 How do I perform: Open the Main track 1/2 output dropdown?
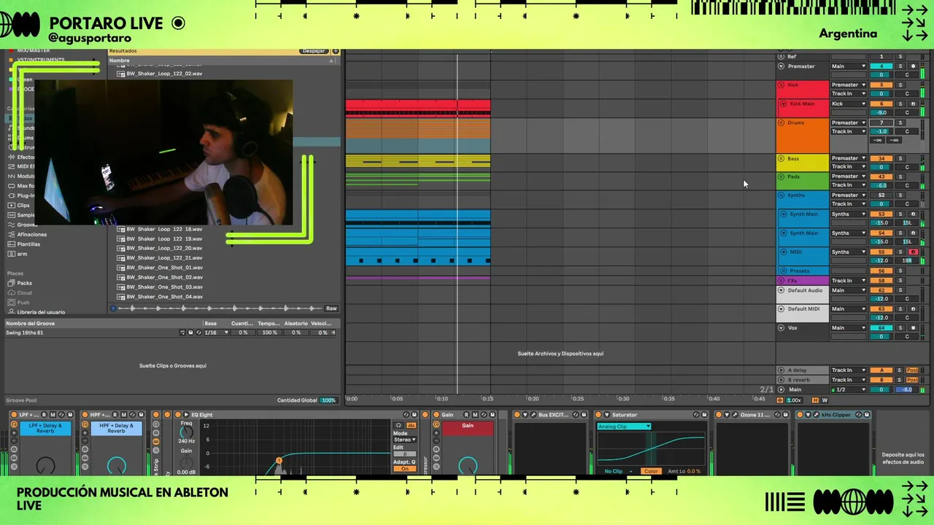click(x=849, y=389)
